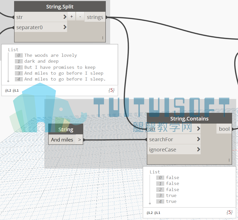
Task: Select list item "The woods are lovely"
Action: pyautogui.click(x=51, y=55)
